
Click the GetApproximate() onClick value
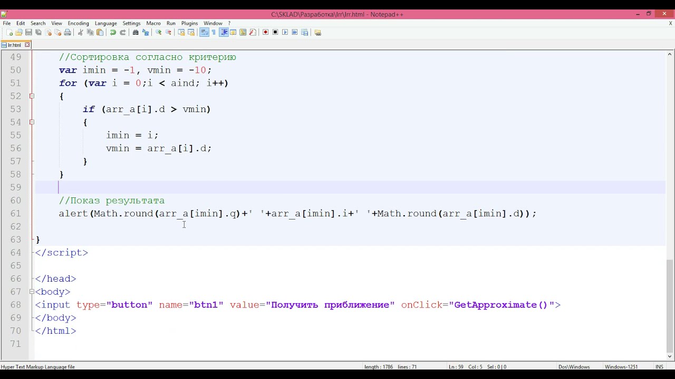coord(501,305)
